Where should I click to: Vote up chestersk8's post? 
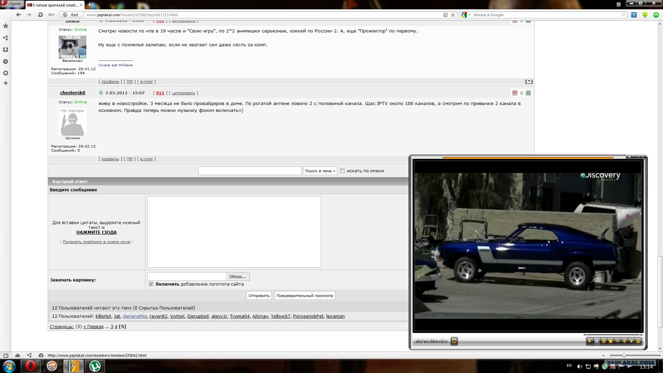(x=528, y=93)
